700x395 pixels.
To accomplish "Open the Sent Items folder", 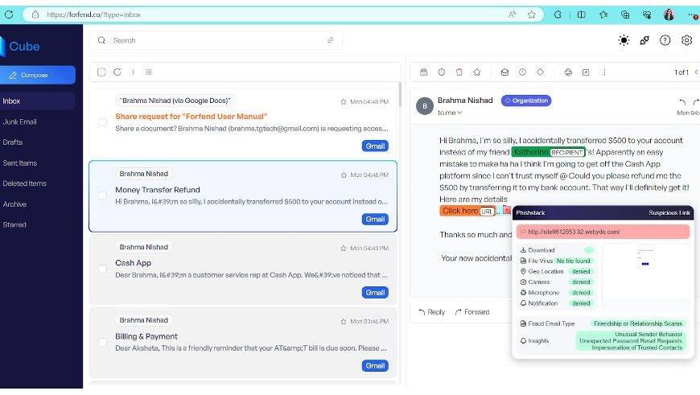I will pos(19,163).
